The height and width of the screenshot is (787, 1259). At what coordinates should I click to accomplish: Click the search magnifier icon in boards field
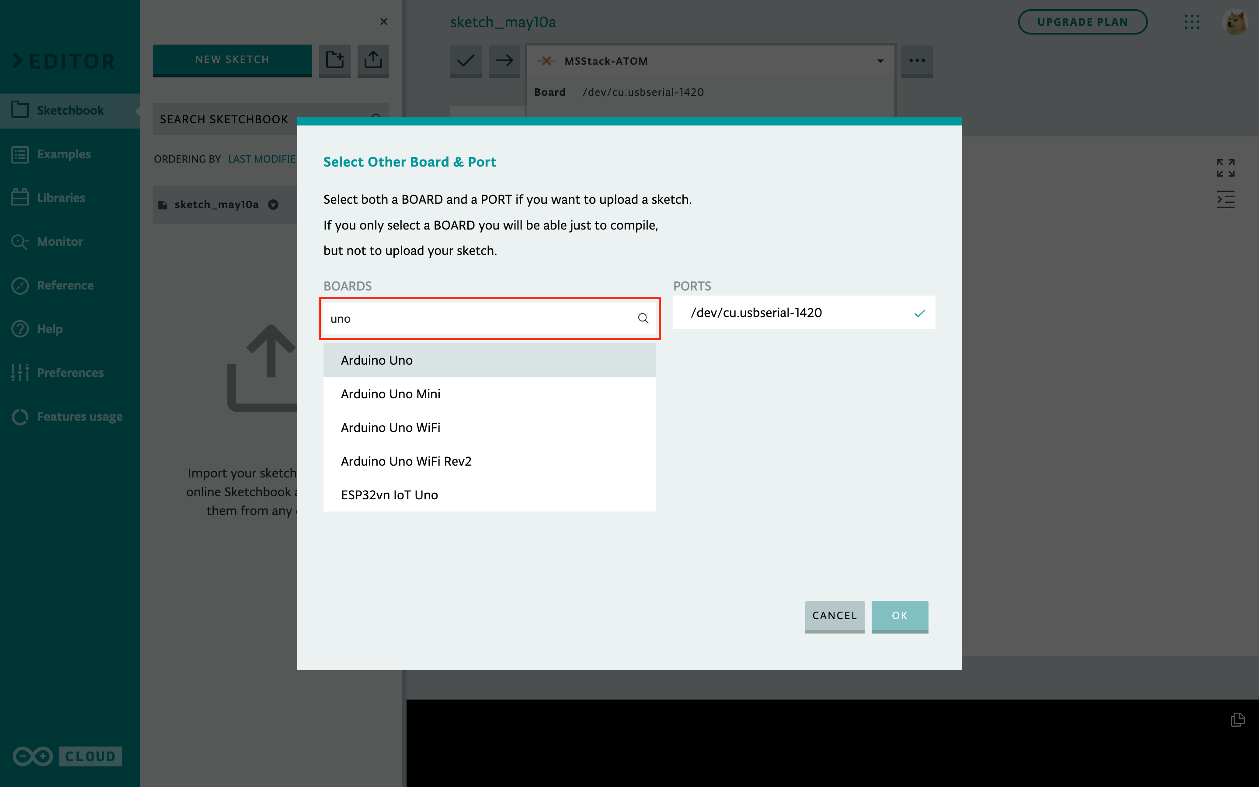click(643, 319)
